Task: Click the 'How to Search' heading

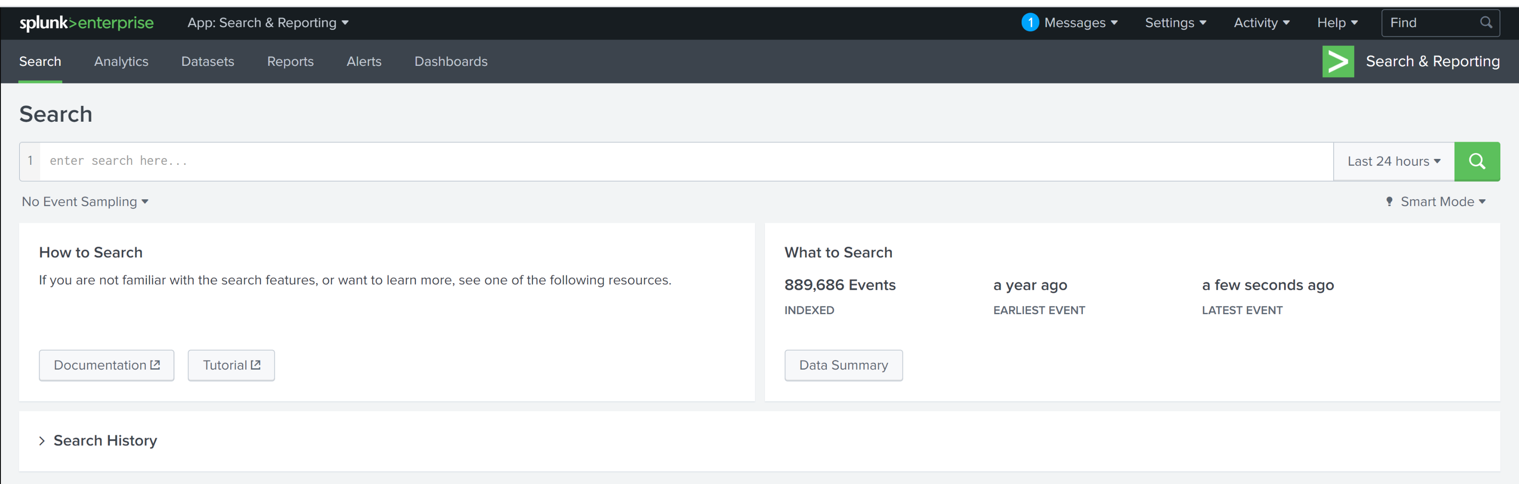Action: [x=91, y=252]
